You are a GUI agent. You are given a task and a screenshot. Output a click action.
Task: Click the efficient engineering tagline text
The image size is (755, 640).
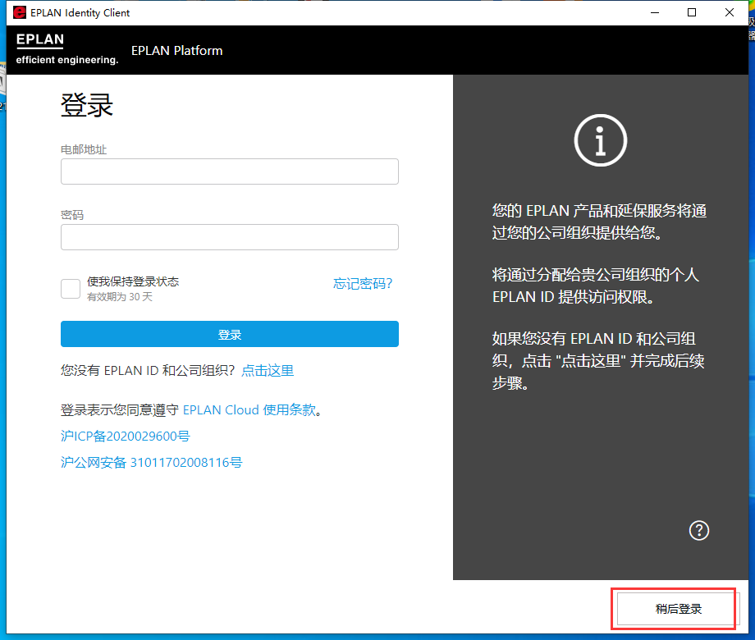click(66, 58)
